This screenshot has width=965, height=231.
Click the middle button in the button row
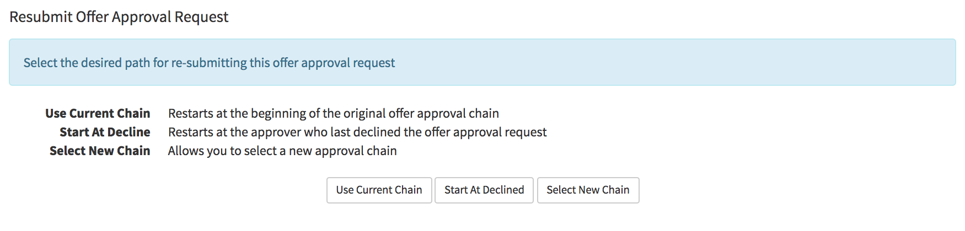click(x=484, y=190)
